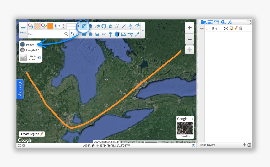Enable the Group Move checkbox
This screenshot has width=270, height=167.
(x=23, y=57)
